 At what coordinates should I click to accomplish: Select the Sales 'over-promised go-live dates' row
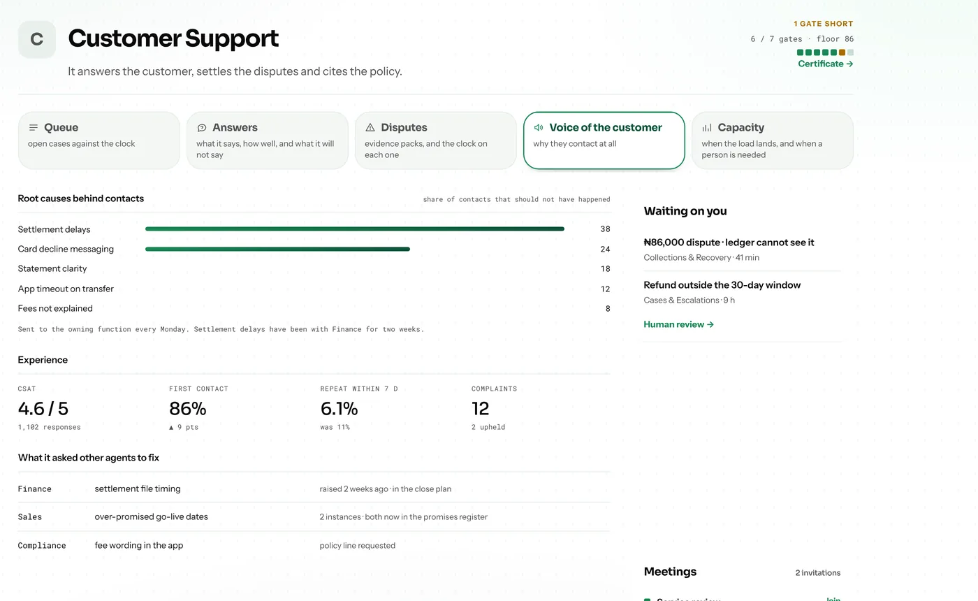click(314, 517)
